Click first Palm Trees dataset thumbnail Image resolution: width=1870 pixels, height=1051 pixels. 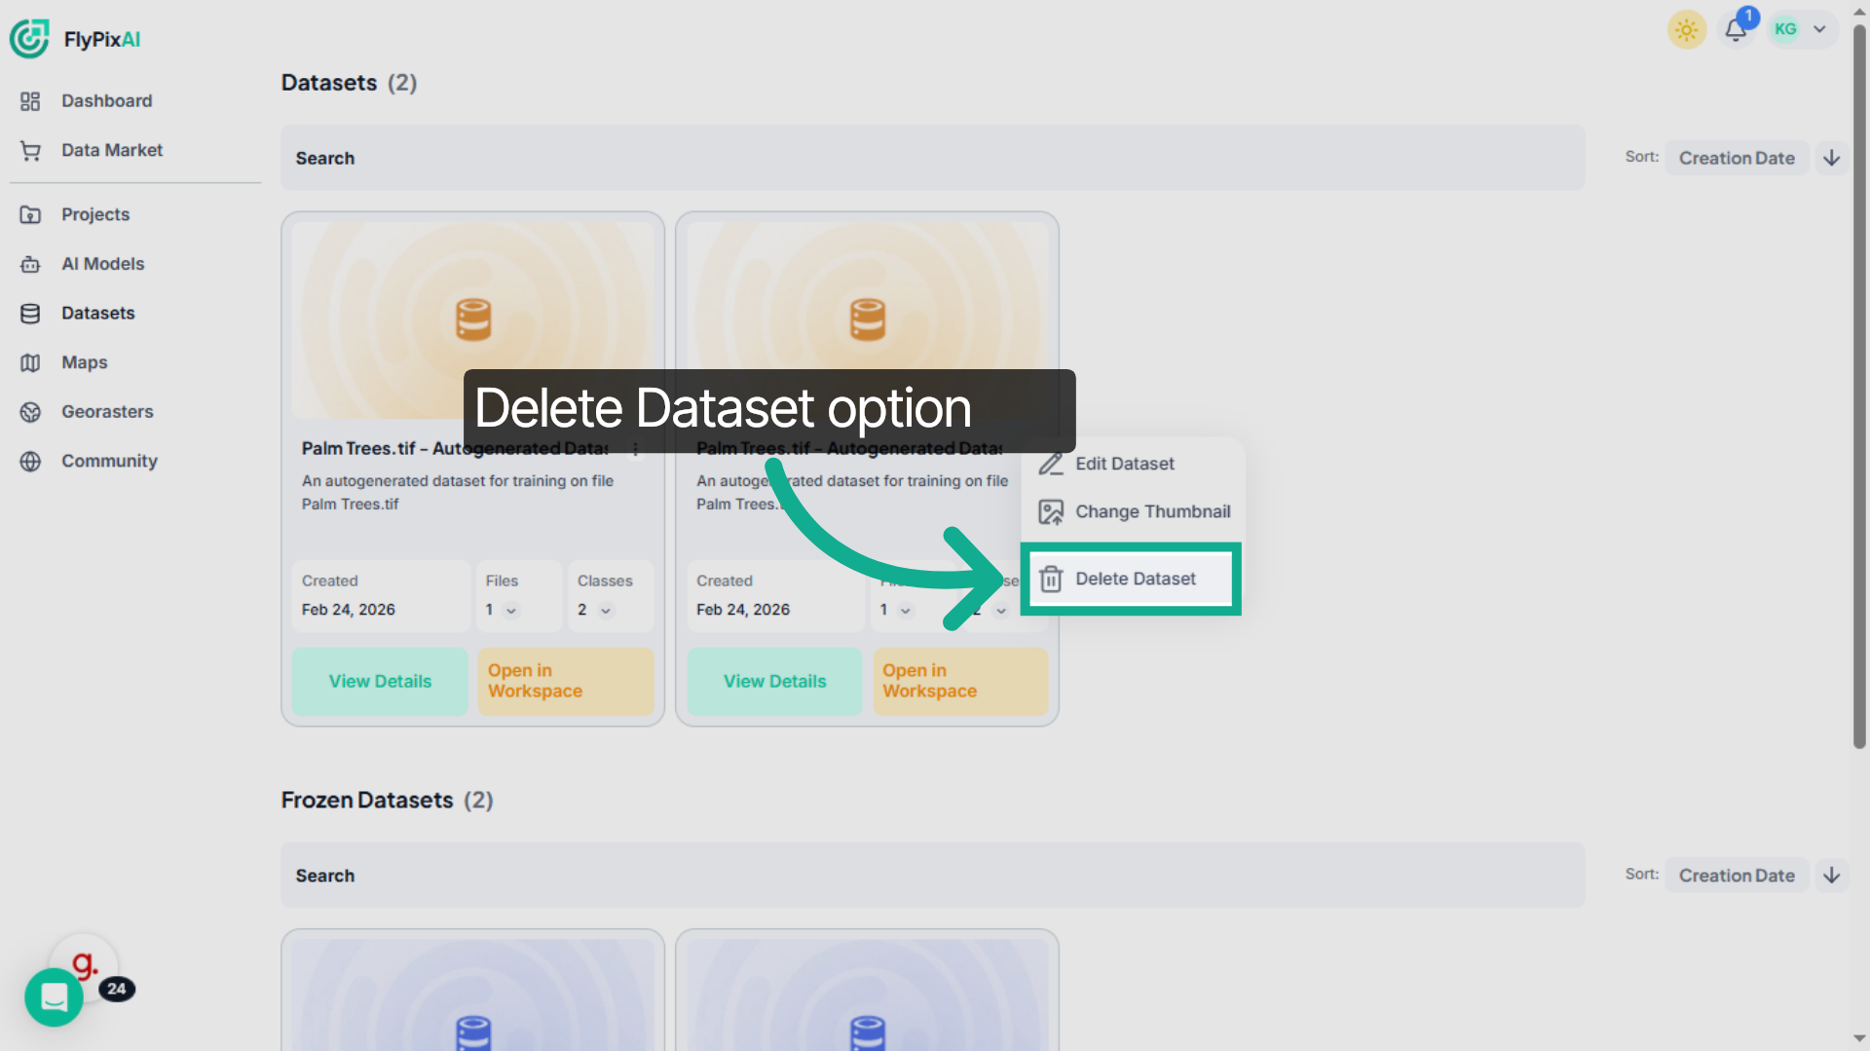tap(473, 319)
